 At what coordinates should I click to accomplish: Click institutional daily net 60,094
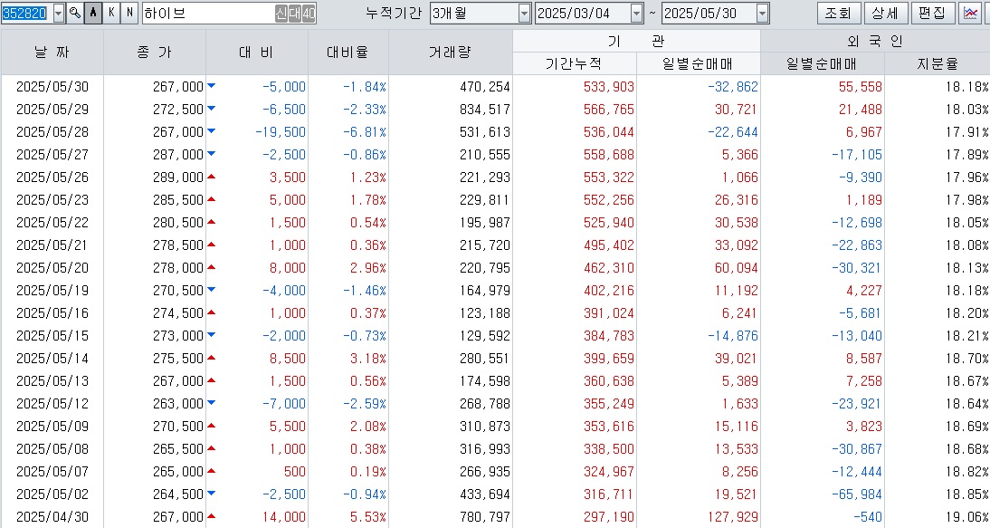click(737, 268)
